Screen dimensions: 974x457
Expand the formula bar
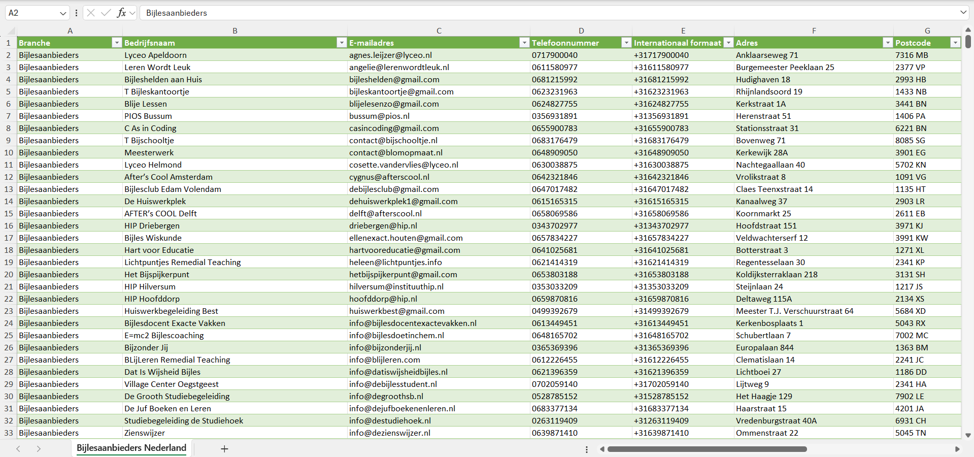[x=963, y=13]
